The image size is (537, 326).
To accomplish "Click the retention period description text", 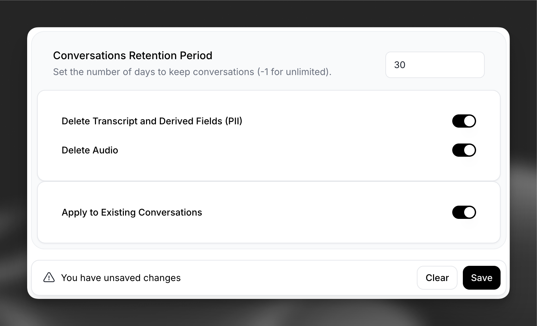I will pos(192,72).
